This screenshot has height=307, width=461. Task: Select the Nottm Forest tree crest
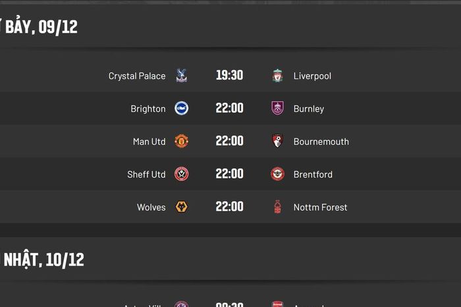[277, 207]
